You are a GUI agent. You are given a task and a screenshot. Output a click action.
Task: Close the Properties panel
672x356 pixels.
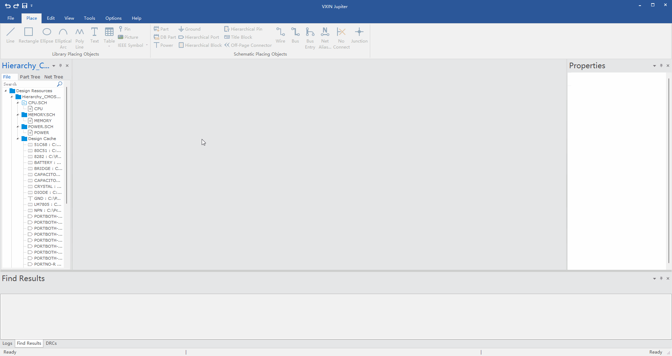pyautogui.click(x=668, y=66)
